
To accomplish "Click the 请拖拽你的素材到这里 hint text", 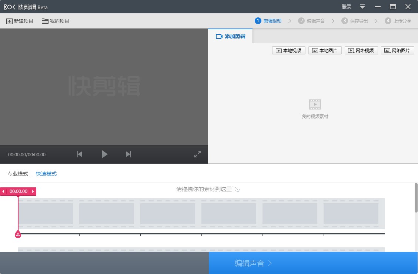I will 204,189.
